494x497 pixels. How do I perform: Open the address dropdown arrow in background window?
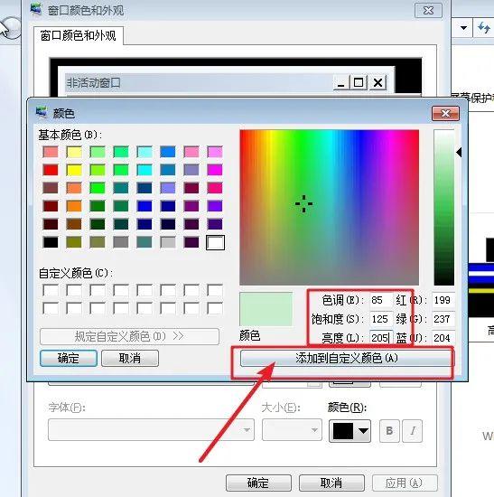tap(464, 28)
